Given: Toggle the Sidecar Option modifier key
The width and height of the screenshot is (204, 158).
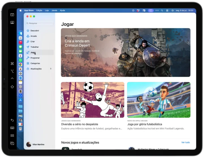Looking at the screenshot, I should 12,71.
